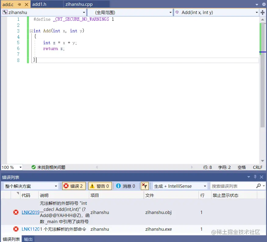The height and width of the screenshot is (242, 267).
Task: Sort errors by 项目 column header
Action: click(x=116, y=195)
